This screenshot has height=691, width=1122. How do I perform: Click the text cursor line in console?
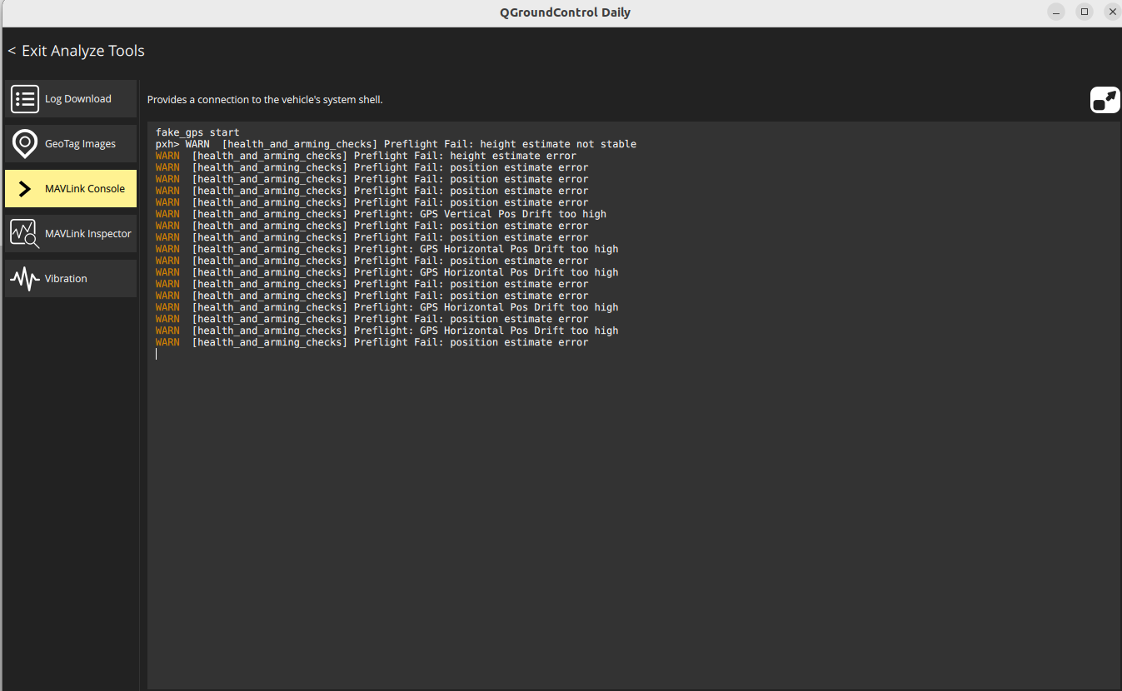tap(157, 354)
